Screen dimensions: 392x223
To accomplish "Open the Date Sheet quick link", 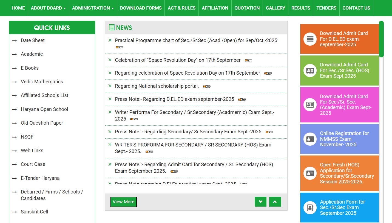I will [x=33, y=40].
